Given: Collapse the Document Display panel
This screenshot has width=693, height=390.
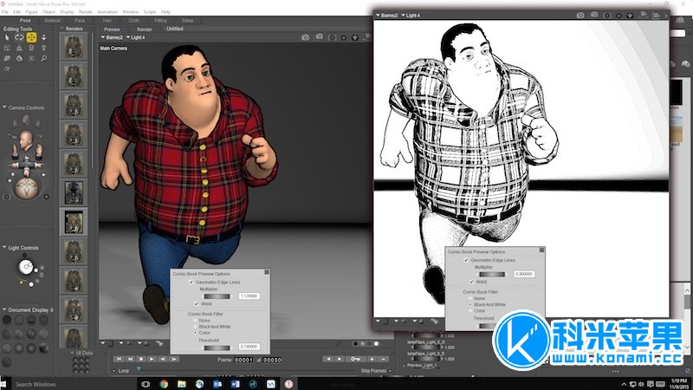Looking at the screenshot, I should [x=4, y=309].
